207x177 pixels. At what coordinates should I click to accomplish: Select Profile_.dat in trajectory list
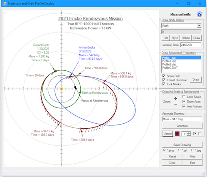181,58
